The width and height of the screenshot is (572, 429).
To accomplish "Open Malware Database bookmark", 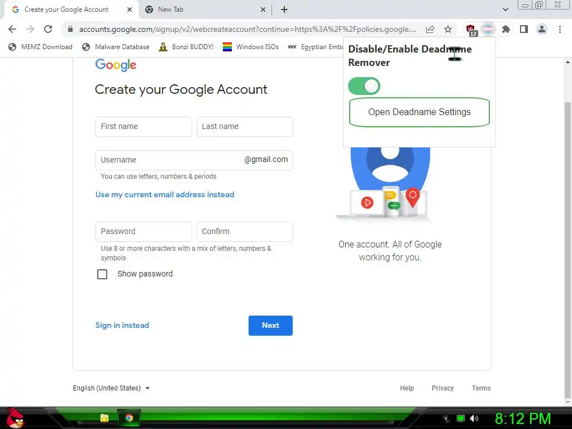I will coord(116,47).
